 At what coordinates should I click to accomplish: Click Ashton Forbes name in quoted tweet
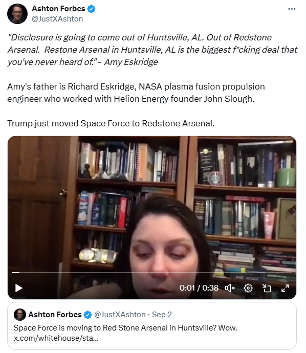pyautogui.click(x=55, y=315)
